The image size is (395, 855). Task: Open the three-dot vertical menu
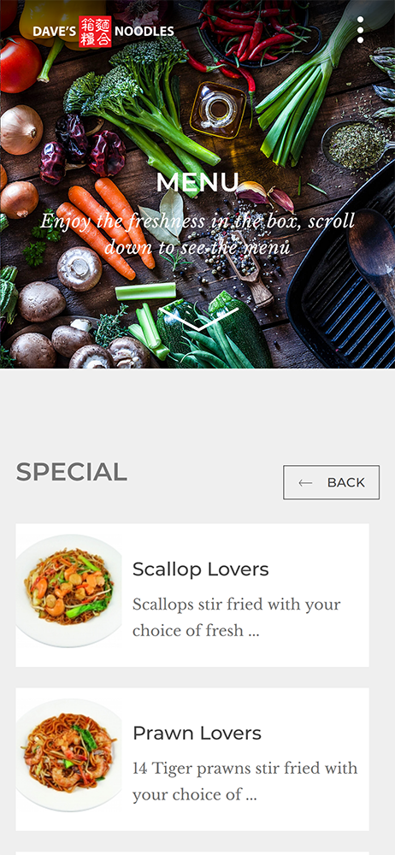[x=360, y=30]
